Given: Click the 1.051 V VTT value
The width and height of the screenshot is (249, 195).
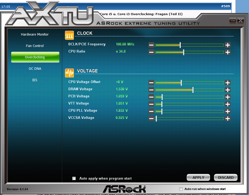Looking at the screenshot, I should tap(122, 103).
